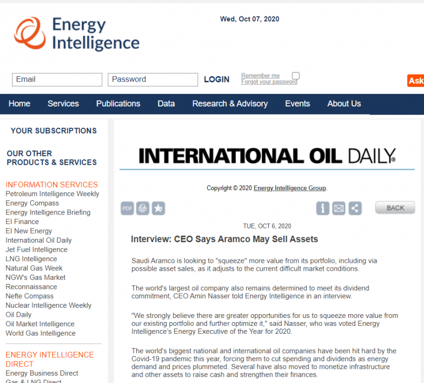424x383 pixels.
Task: Open the Energy Intelligence Group copyright link
Action: [x=289, y=188]
